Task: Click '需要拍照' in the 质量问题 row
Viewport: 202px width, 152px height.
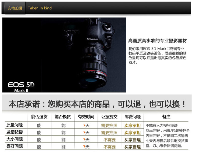Action: click(x=109, y=126)
